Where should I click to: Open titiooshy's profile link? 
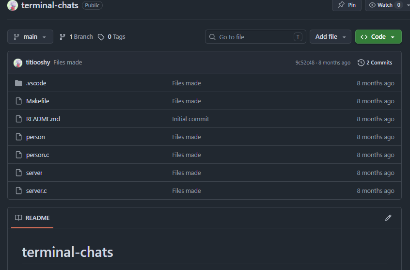(38, 63)
